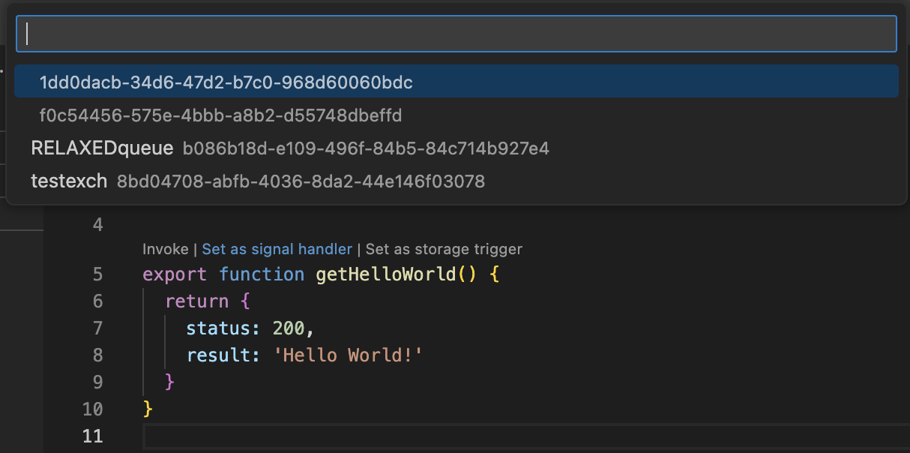This screenshot has height=453, width=910.
Task: Click the closing brace on line 10
Action: [x=147, y=409]
